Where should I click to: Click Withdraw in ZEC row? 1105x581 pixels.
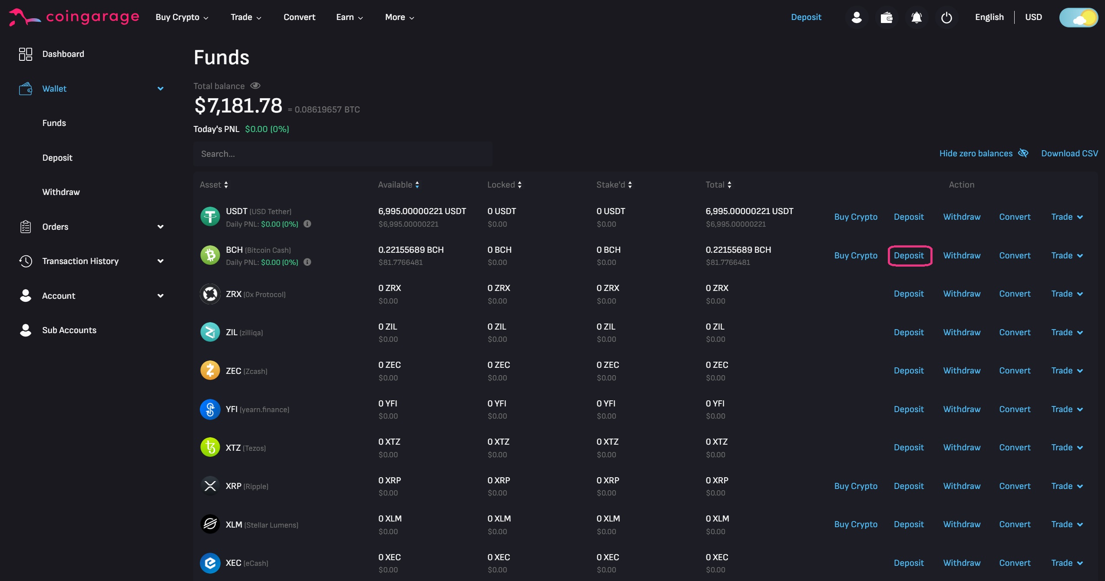962,370
